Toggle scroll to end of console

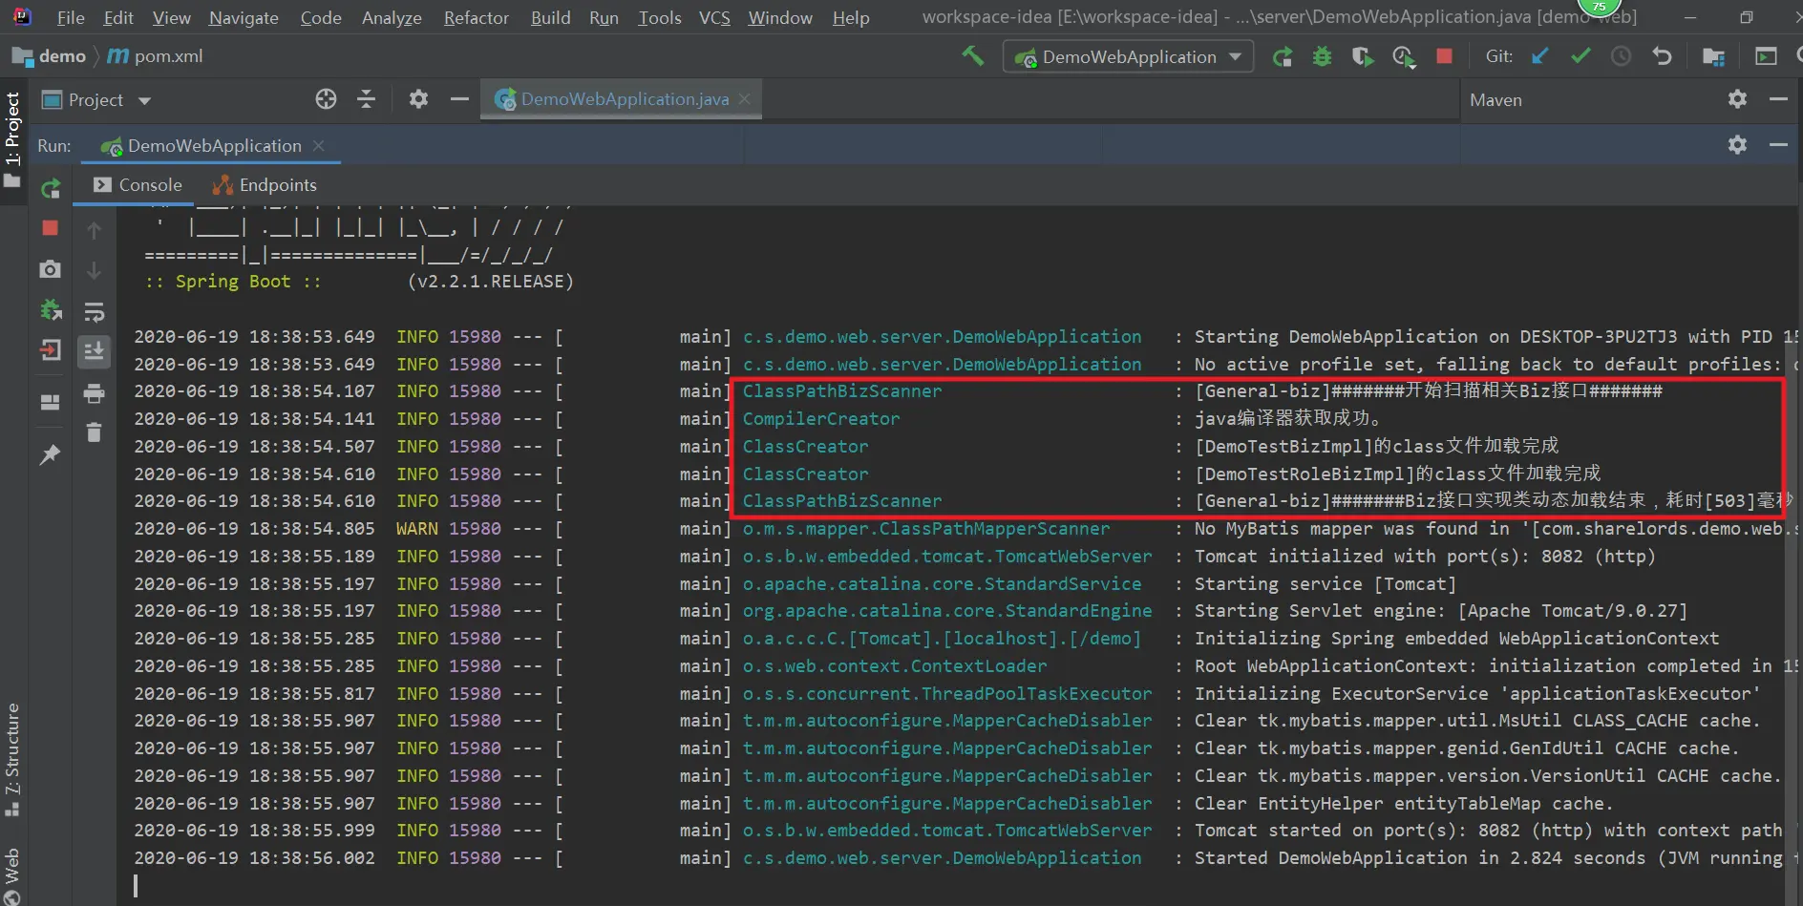[94, 351]
